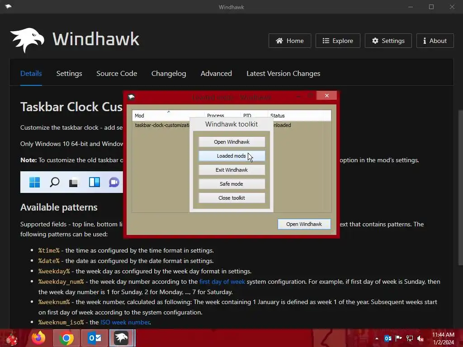Click the %date% pattern text

pyautogui.click(x=49, y=261)
